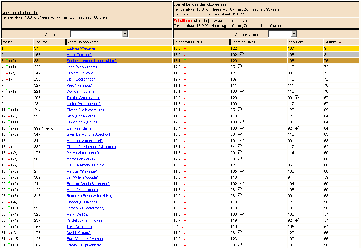The width and height of the screenshot is (361, 248).
Task: Open the 'Sorteren op' dropdown
Action: point(99,34)
